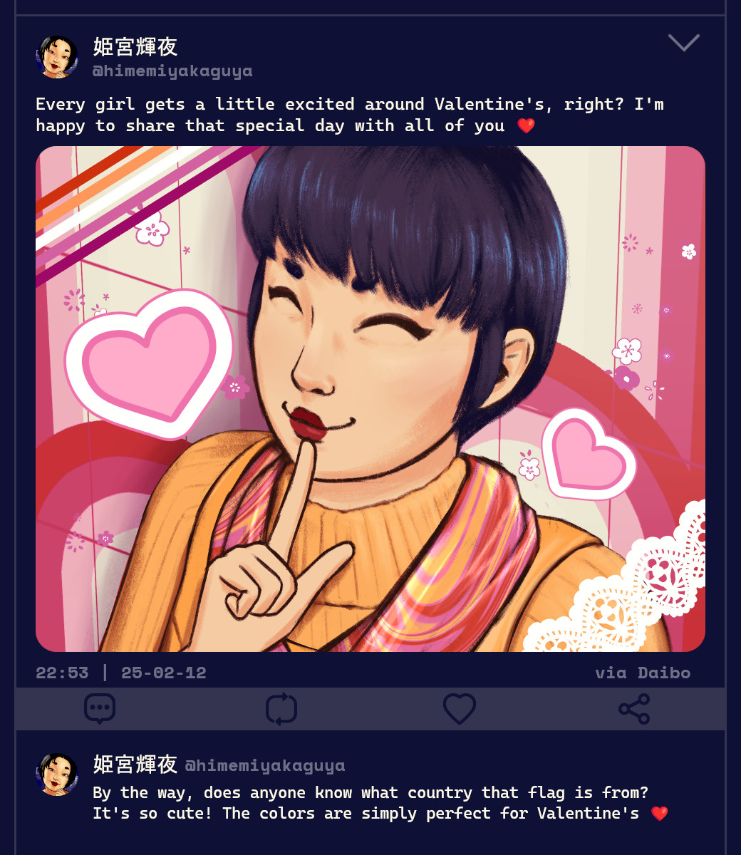The height and width of the screenshot is (855, 741).
Task: Follow the "via Daibo" source link
Action: (643, 673)
